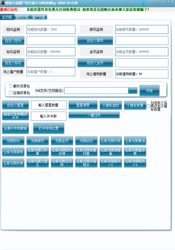Click the 当前阳光数量: 7250 field
The image size is (175, 250).
[x=51, y=29]
